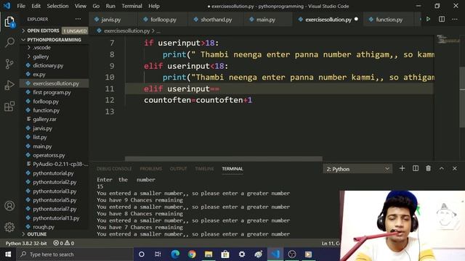The height and width of the screenshot is (261, 465).
Task: Split the editor to the right
Action: click(442, 20)
